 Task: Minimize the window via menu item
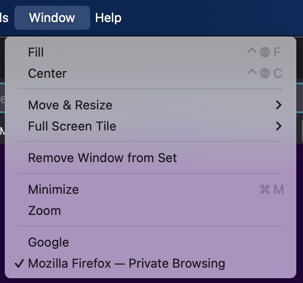tap(151, 189)
